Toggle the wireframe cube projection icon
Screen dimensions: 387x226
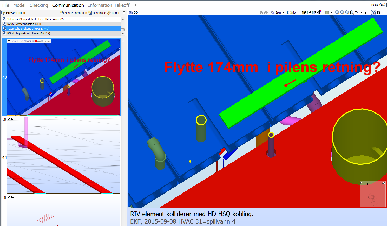367,12
